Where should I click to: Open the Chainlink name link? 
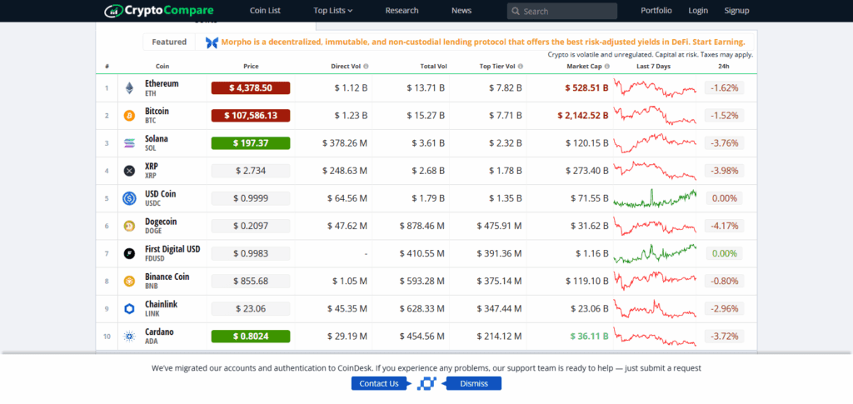pos(161,305)
